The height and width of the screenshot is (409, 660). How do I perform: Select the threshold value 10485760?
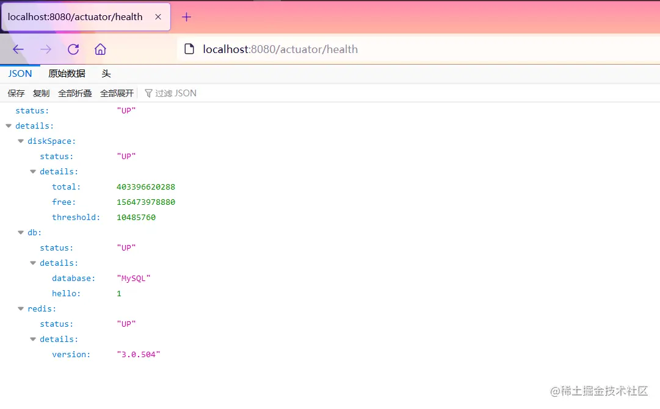tap(136, 218)
